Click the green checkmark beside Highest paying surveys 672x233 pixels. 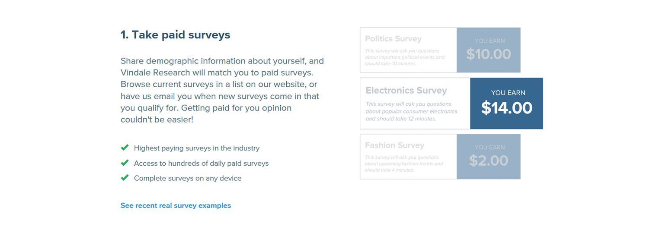[x=125, y=148]
